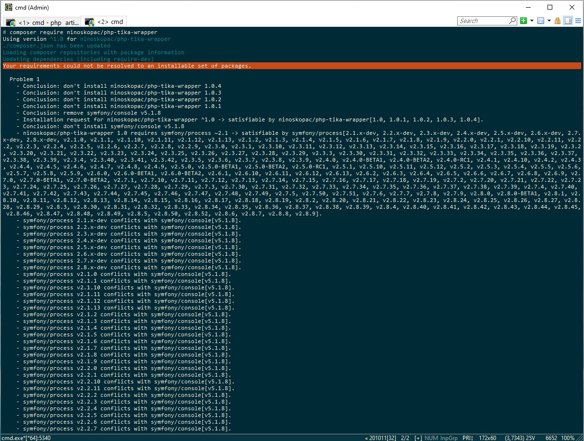Click the PRI buffer mode status entry

point(467,438)
